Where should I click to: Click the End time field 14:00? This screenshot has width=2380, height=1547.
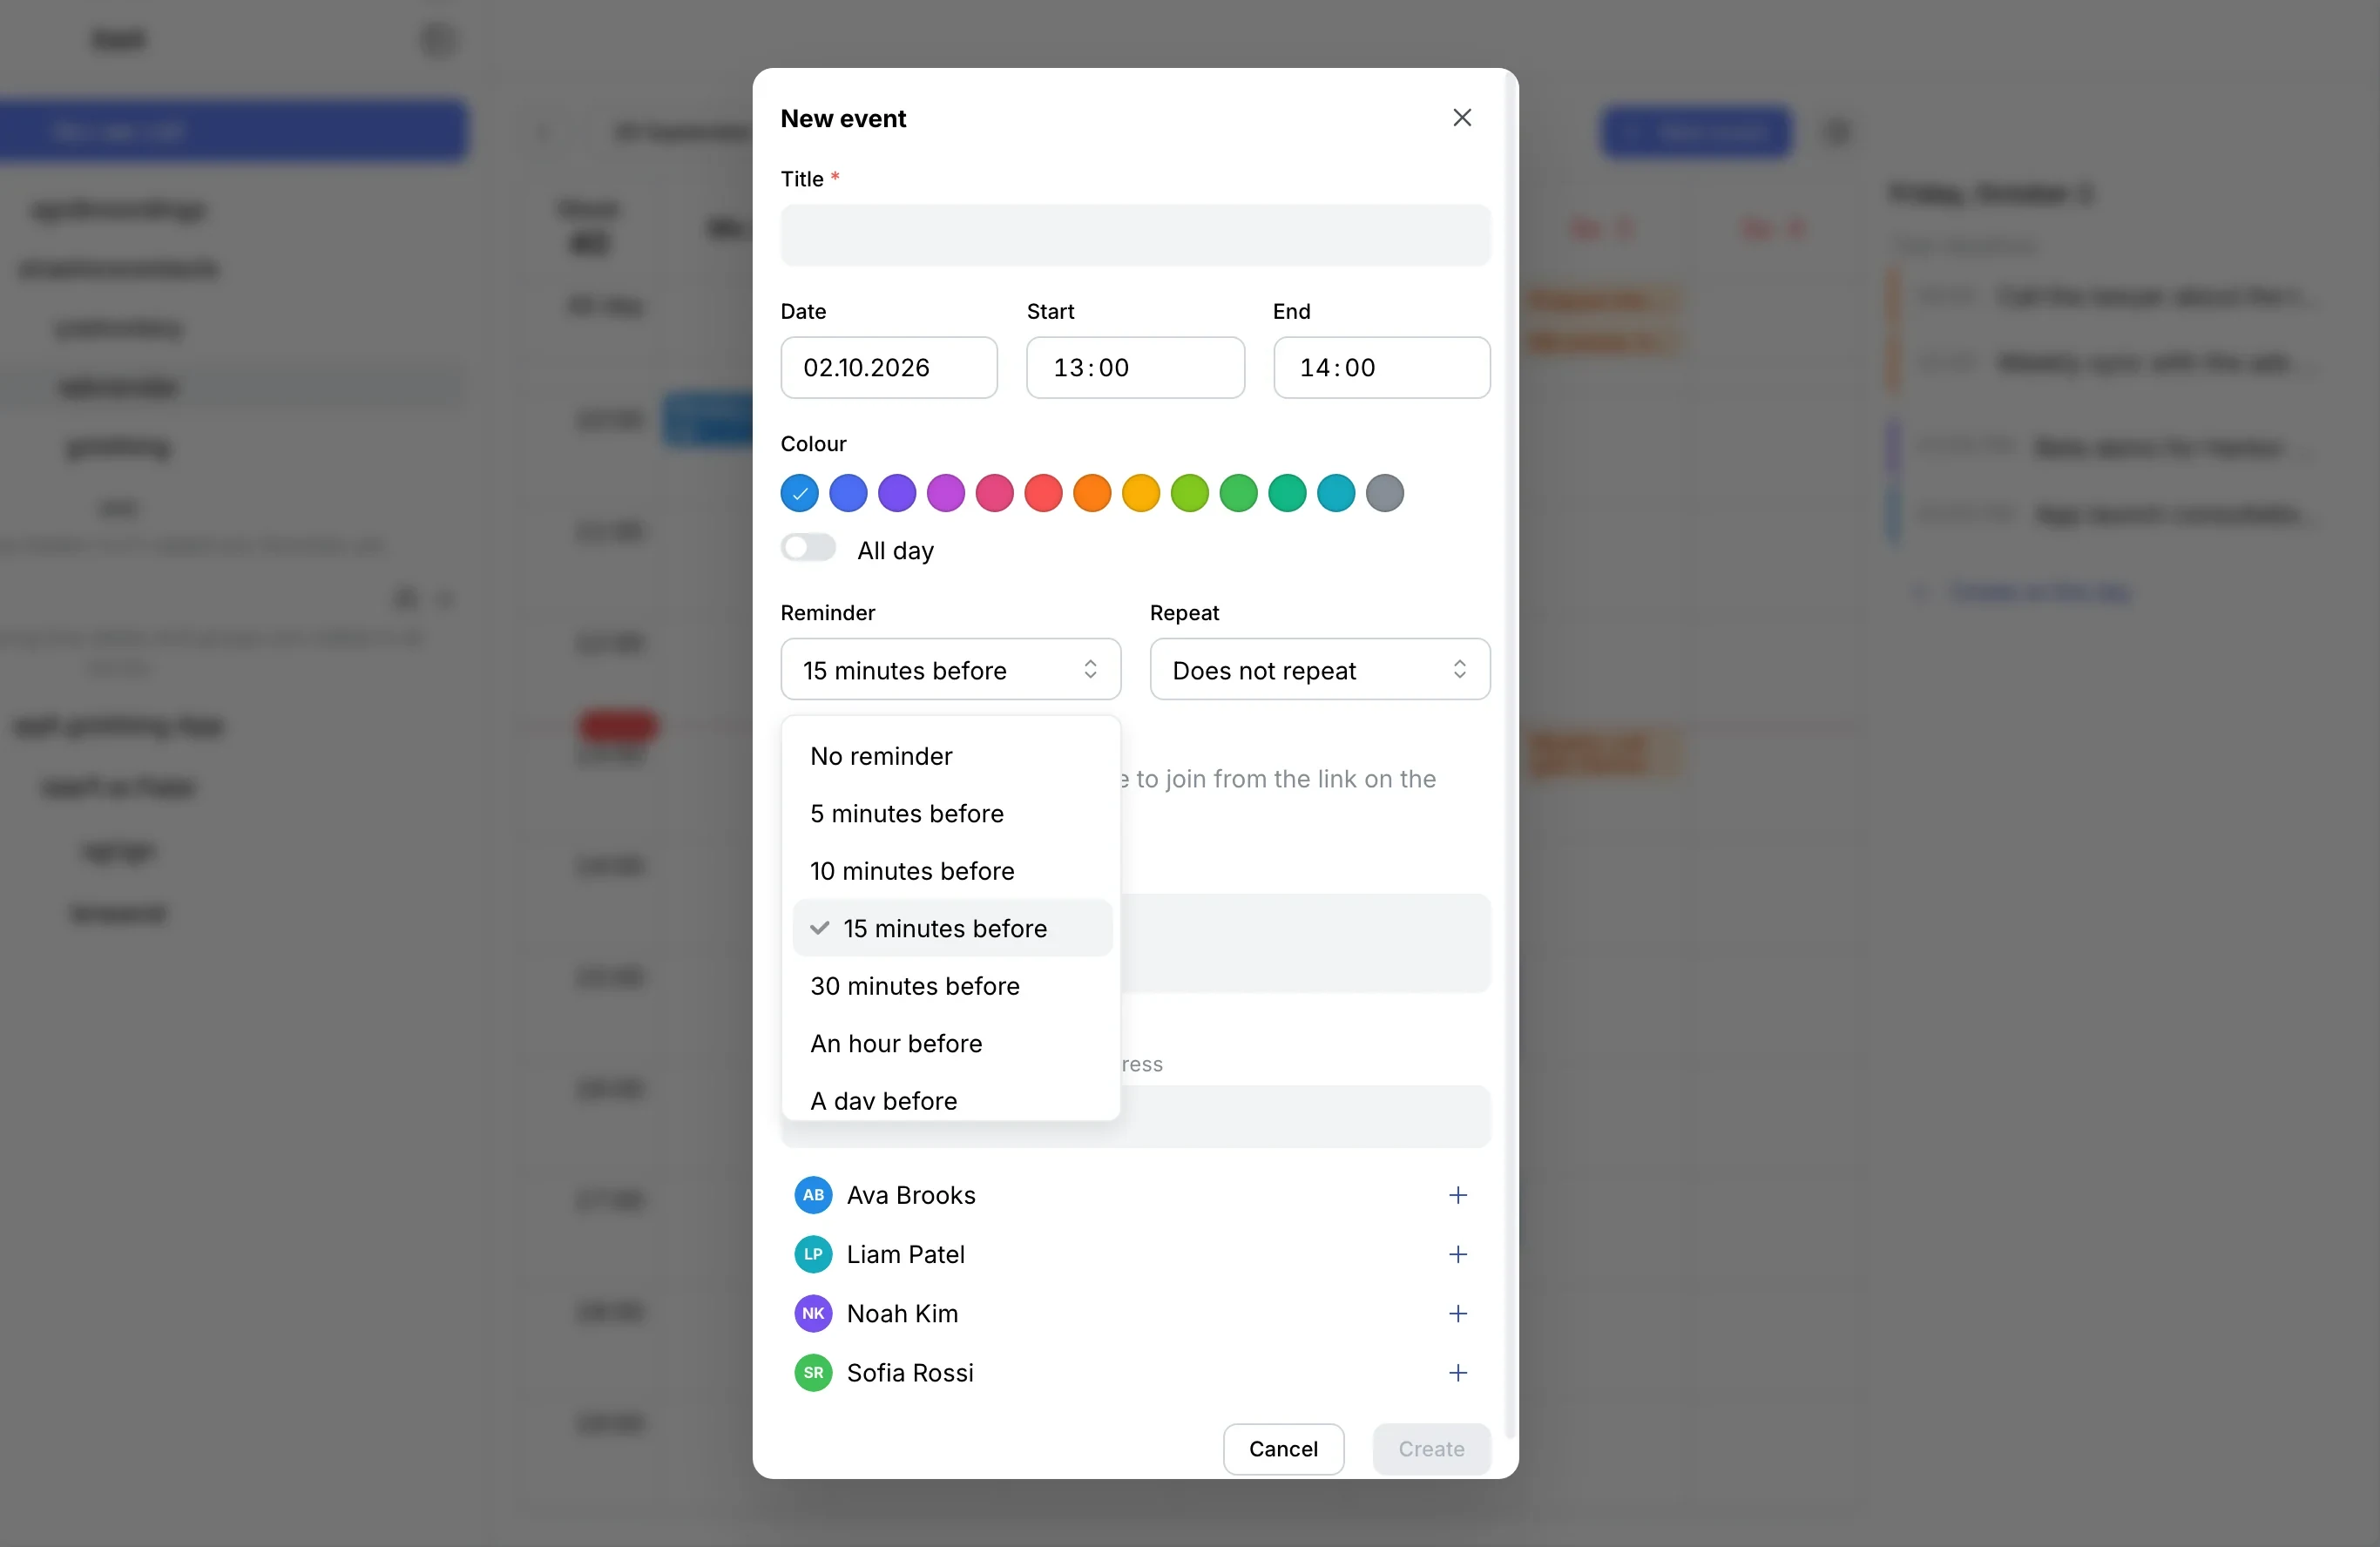point(1382,367)
